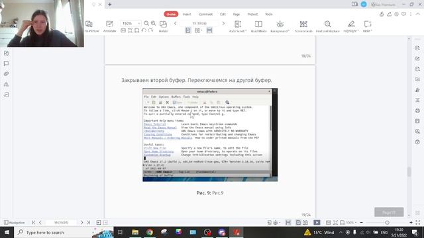The height and width of the screenshot is (238, 424).
Task: Open Background color options
Action: click(x=280, y=26)
